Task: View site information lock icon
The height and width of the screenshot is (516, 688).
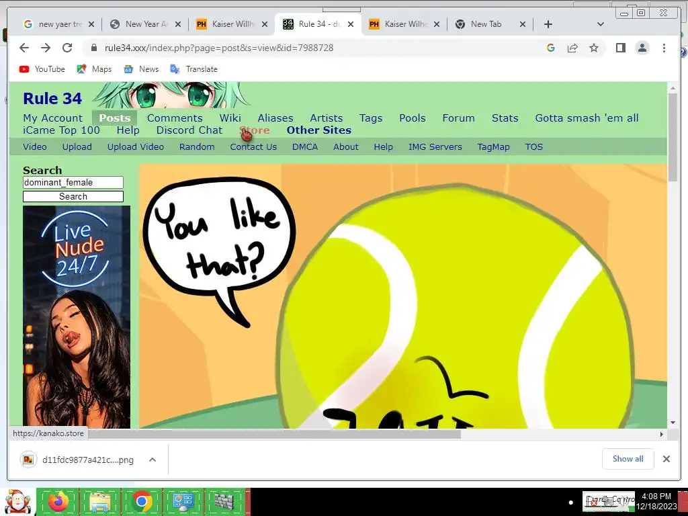Action: [93, 48]
